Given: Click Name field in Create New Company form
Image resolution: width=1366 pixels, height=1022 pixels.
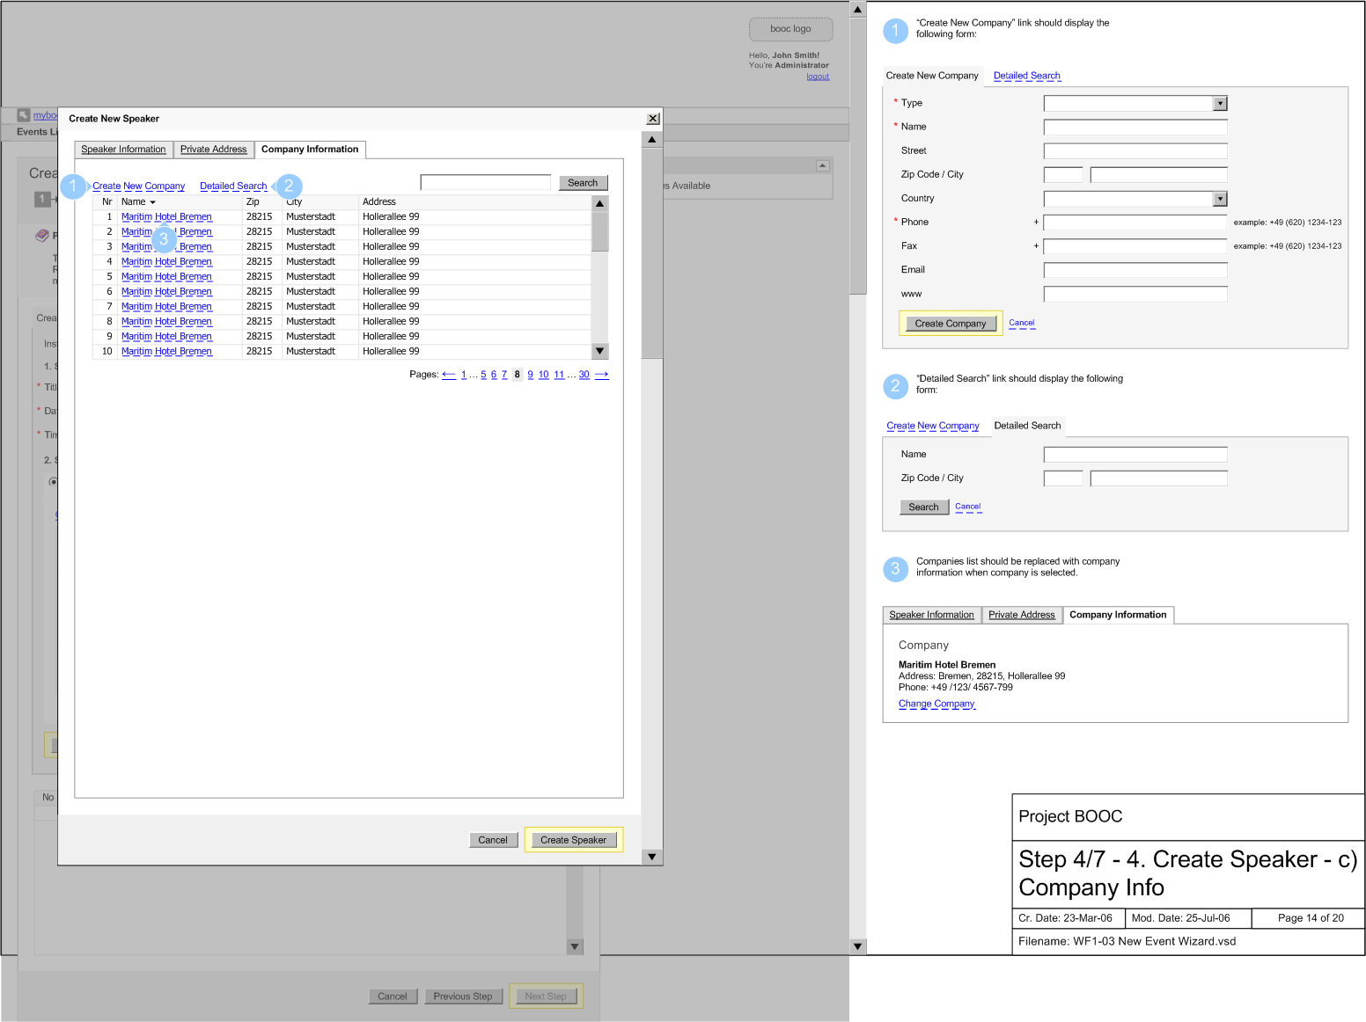Looking at the screenshot, I should [x=1135, y=127].
